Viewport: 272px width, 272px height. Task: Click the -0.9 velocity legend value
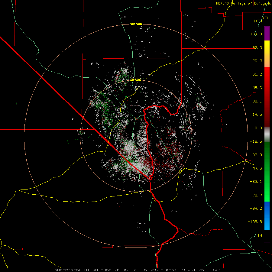[x=257, y=128]
